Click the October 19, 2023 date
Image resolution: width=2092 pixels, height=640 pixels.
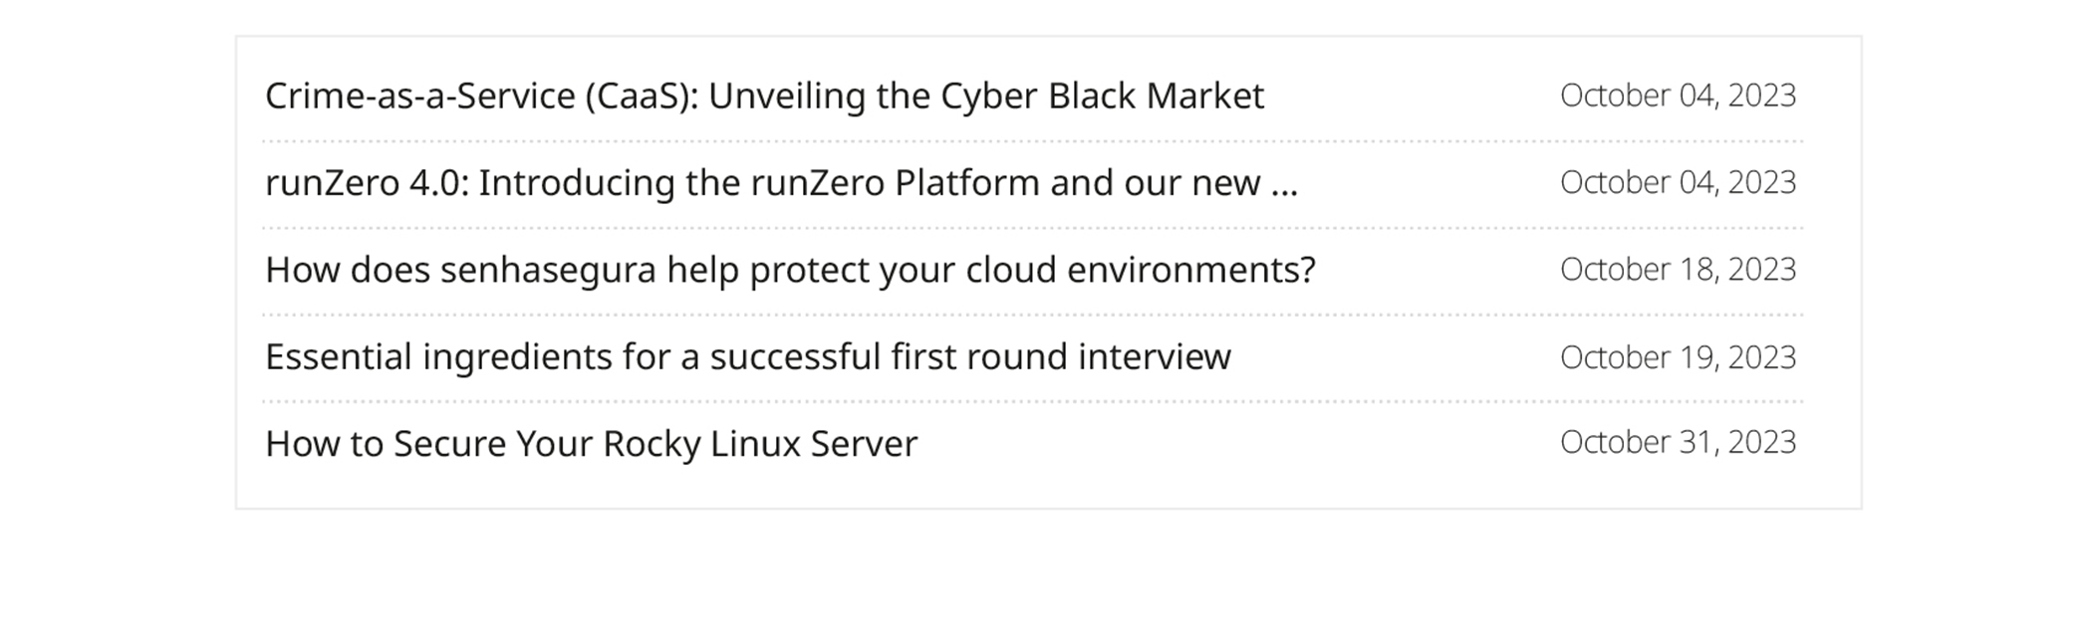(1678, 357)
